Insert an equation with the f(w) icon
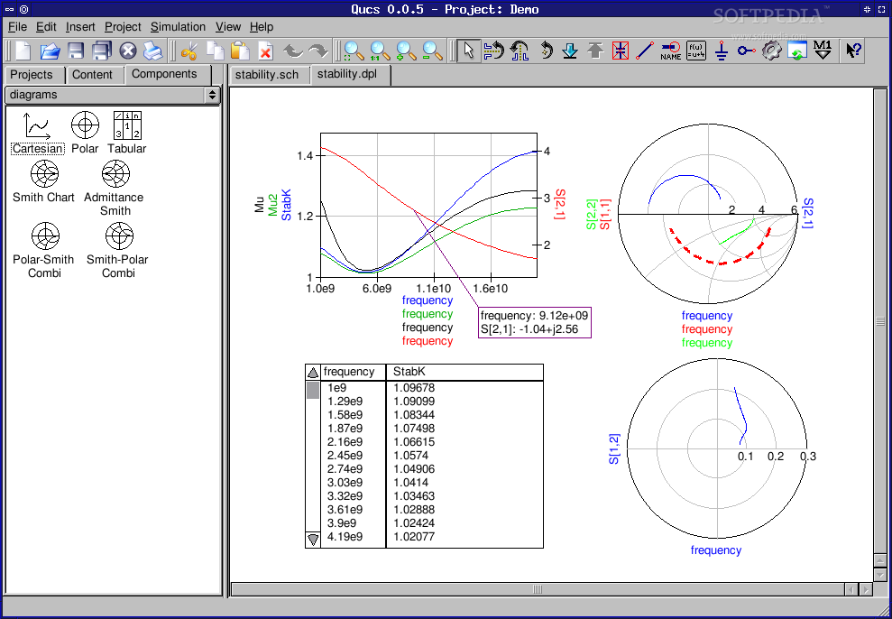 [695, 51]
